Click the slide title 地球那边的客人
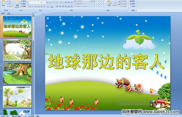The image size is (182, 117). coord(106,62)
